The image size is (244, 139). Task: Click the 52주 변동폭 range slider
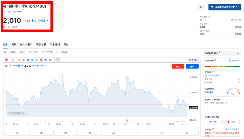coord(220,34)
